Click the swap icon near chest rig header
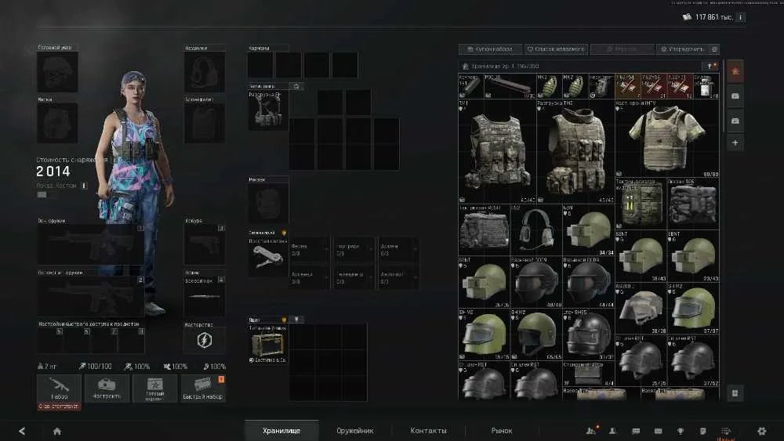The height and width of the screenshot is (441, 784). [296, 86]
